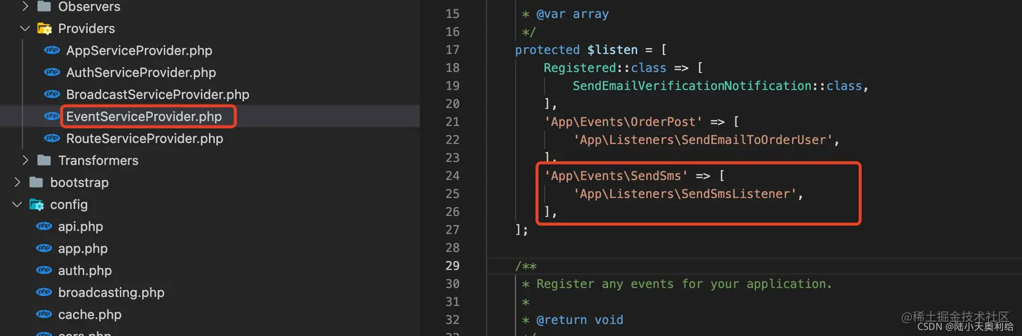The height and width of the screenshot is (336, 1022).
Task: Click 'App\Events\OrderPost' string
Action: 624,121
